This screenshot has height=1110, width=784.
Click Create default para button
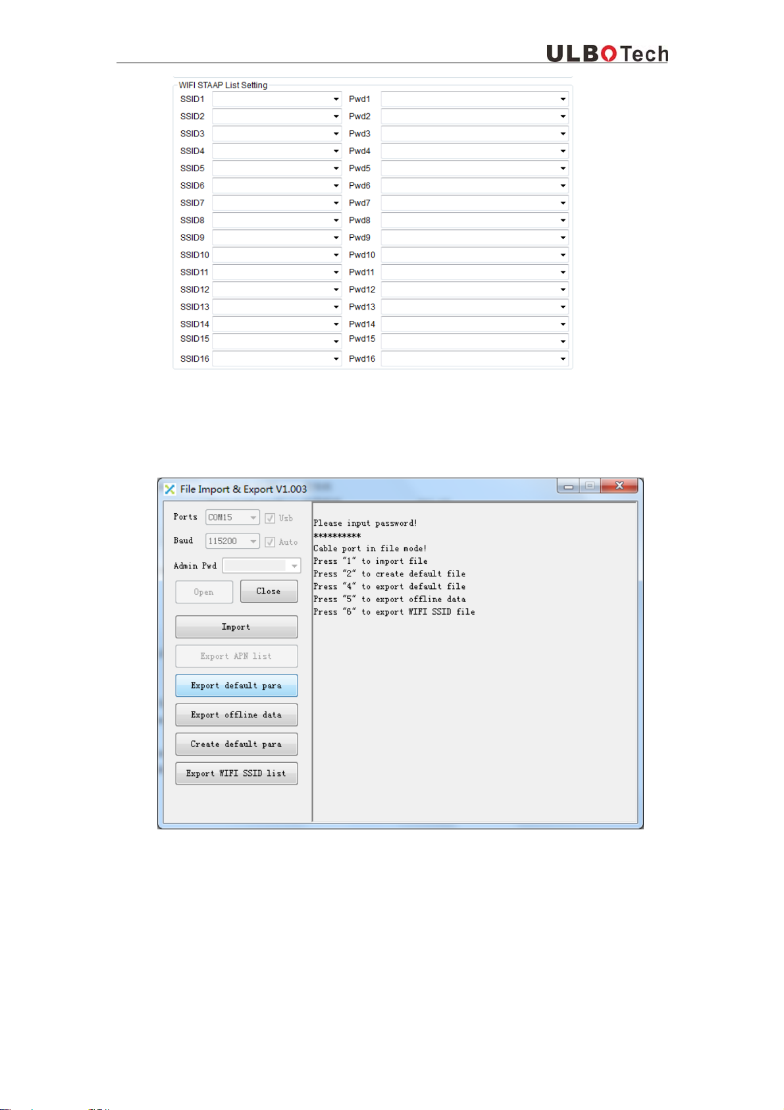[236, 744]
